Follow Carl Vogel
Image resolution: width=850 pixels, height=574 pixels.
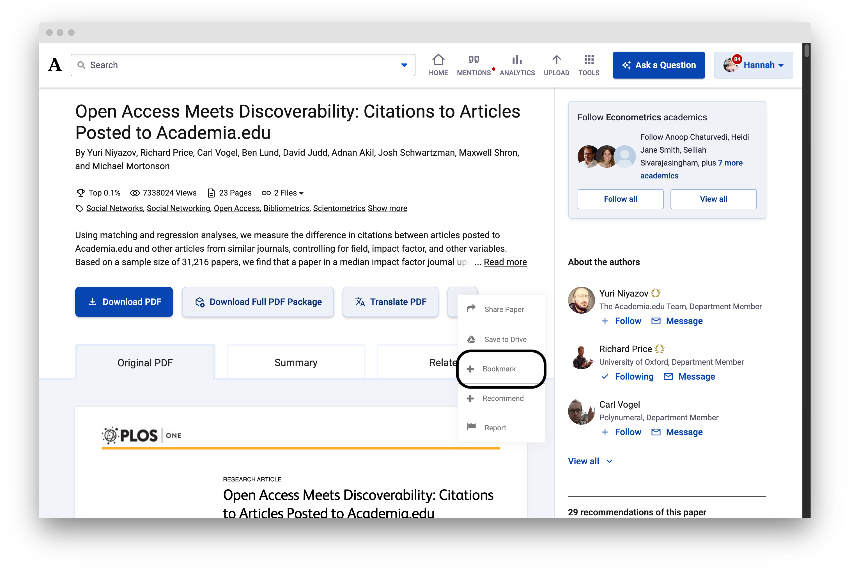click(x=621, y=432)
